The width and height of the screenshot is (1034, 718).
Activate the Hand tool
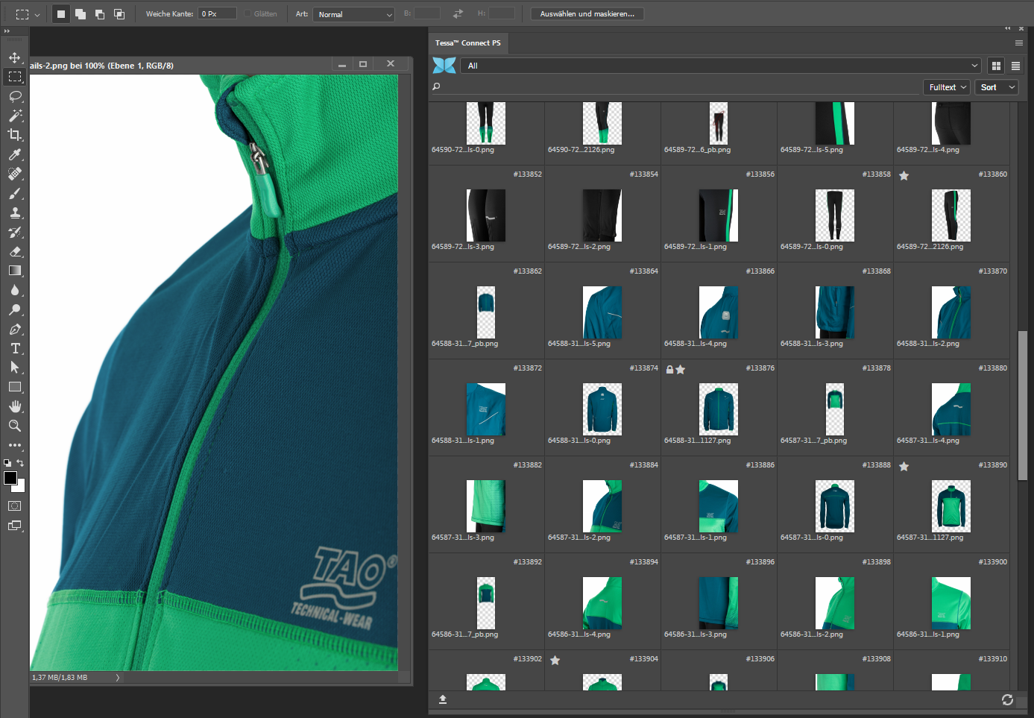pos(14,406)
